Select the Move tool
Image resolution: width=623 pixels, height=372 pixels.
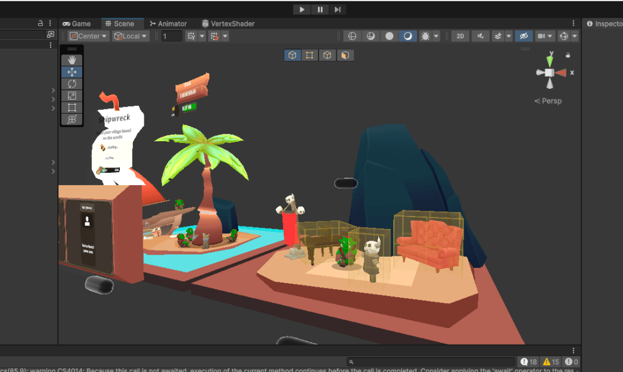pos(72,72)
